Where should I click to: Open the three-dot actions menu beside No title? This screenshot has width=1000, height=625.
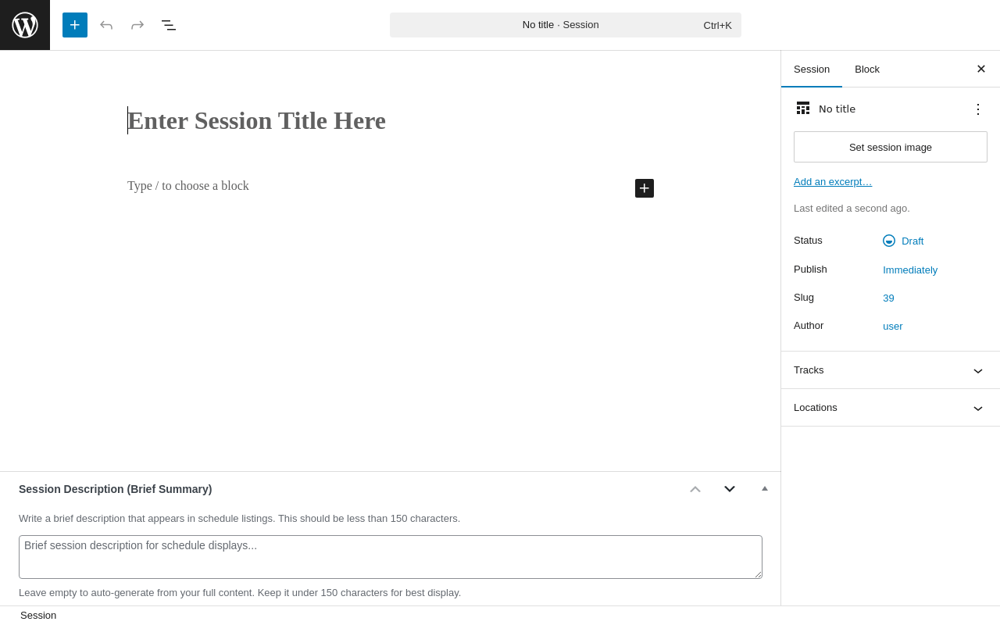pos(978,109)
